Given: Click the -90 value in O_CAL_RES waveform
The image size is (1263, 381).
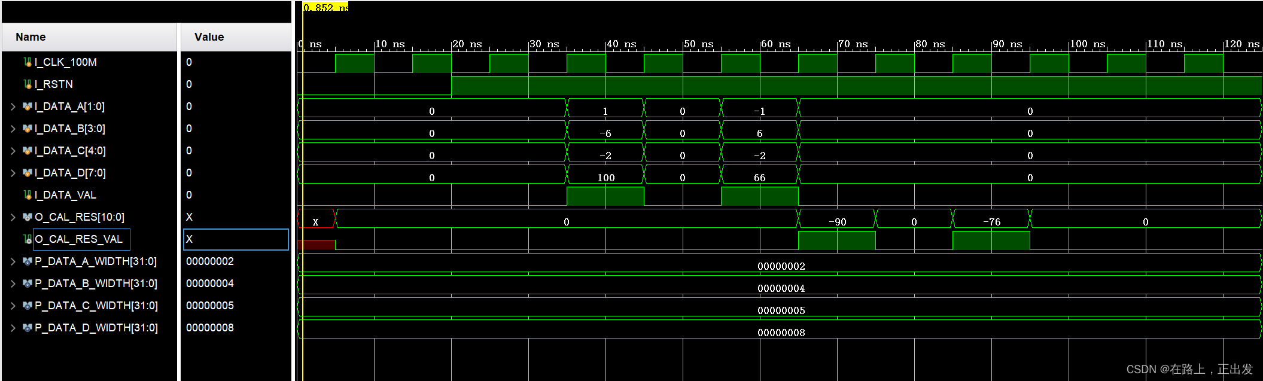Looking at the screenshot, I should click(x=837, y=222).
